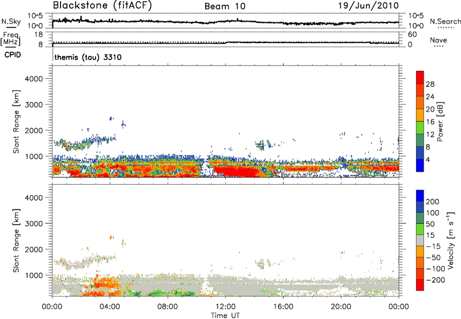
Task: Pick the green velocity segment between 15 and 50
Action: 420,229
